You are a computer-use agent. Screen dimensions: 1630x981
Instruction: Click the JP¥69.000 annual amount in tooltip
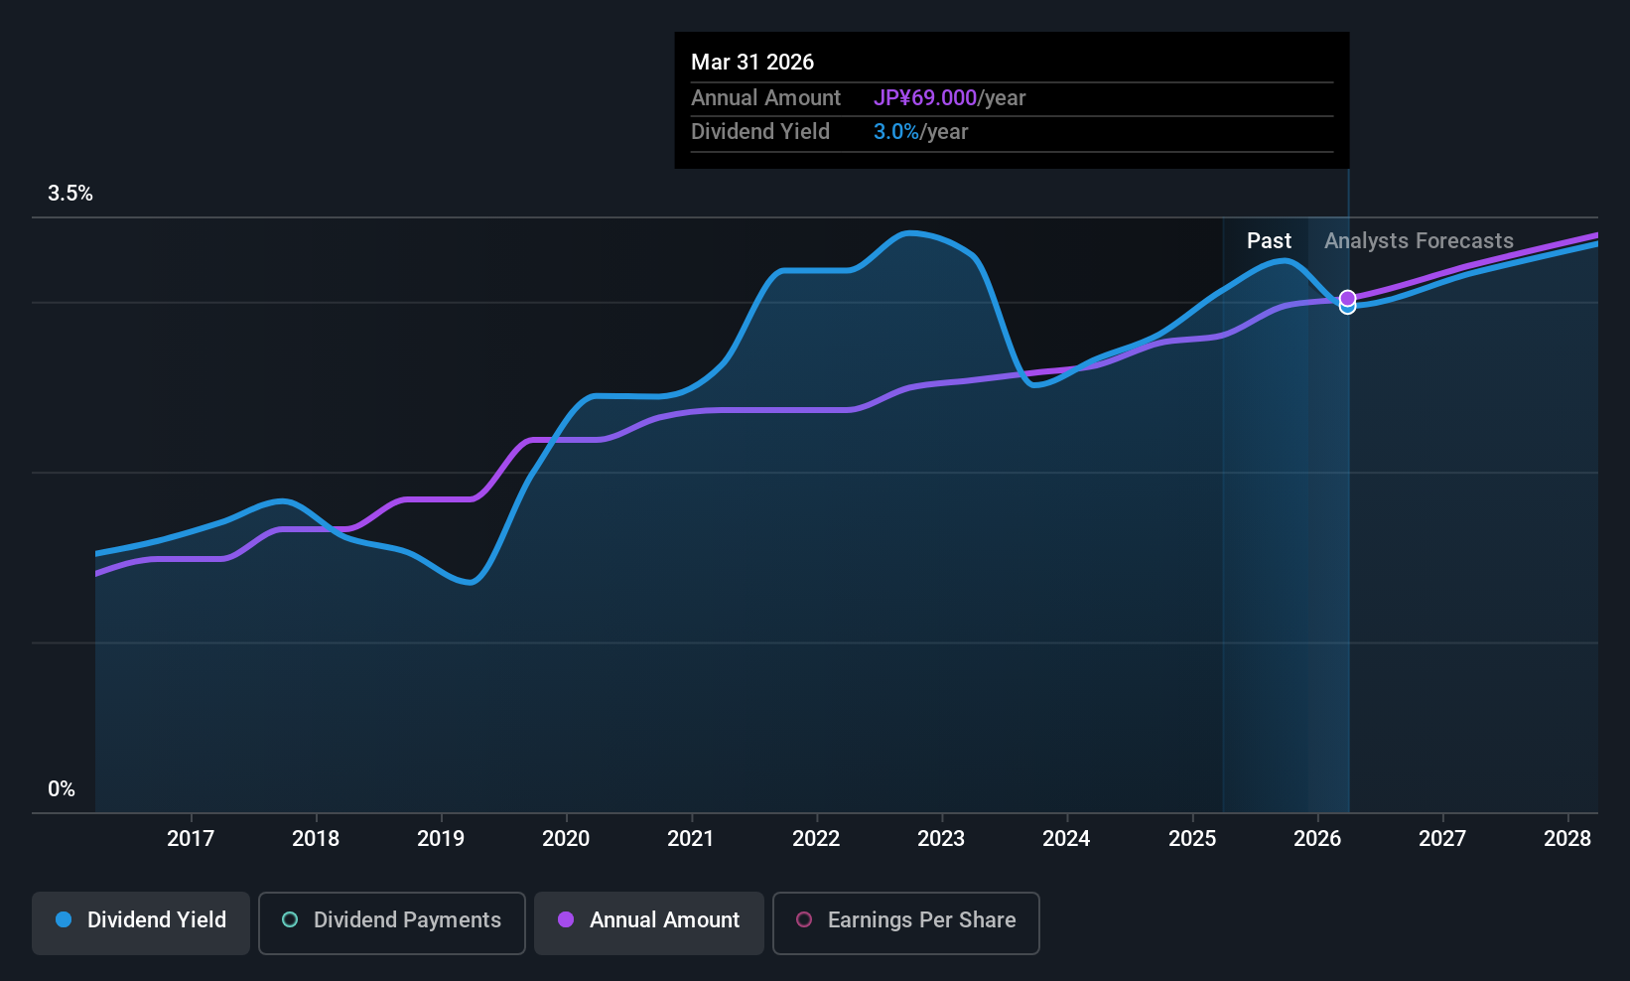point(925,98)
